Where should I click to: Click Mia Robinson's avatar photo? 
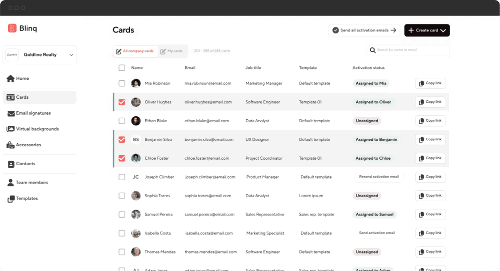coord(136,83)
